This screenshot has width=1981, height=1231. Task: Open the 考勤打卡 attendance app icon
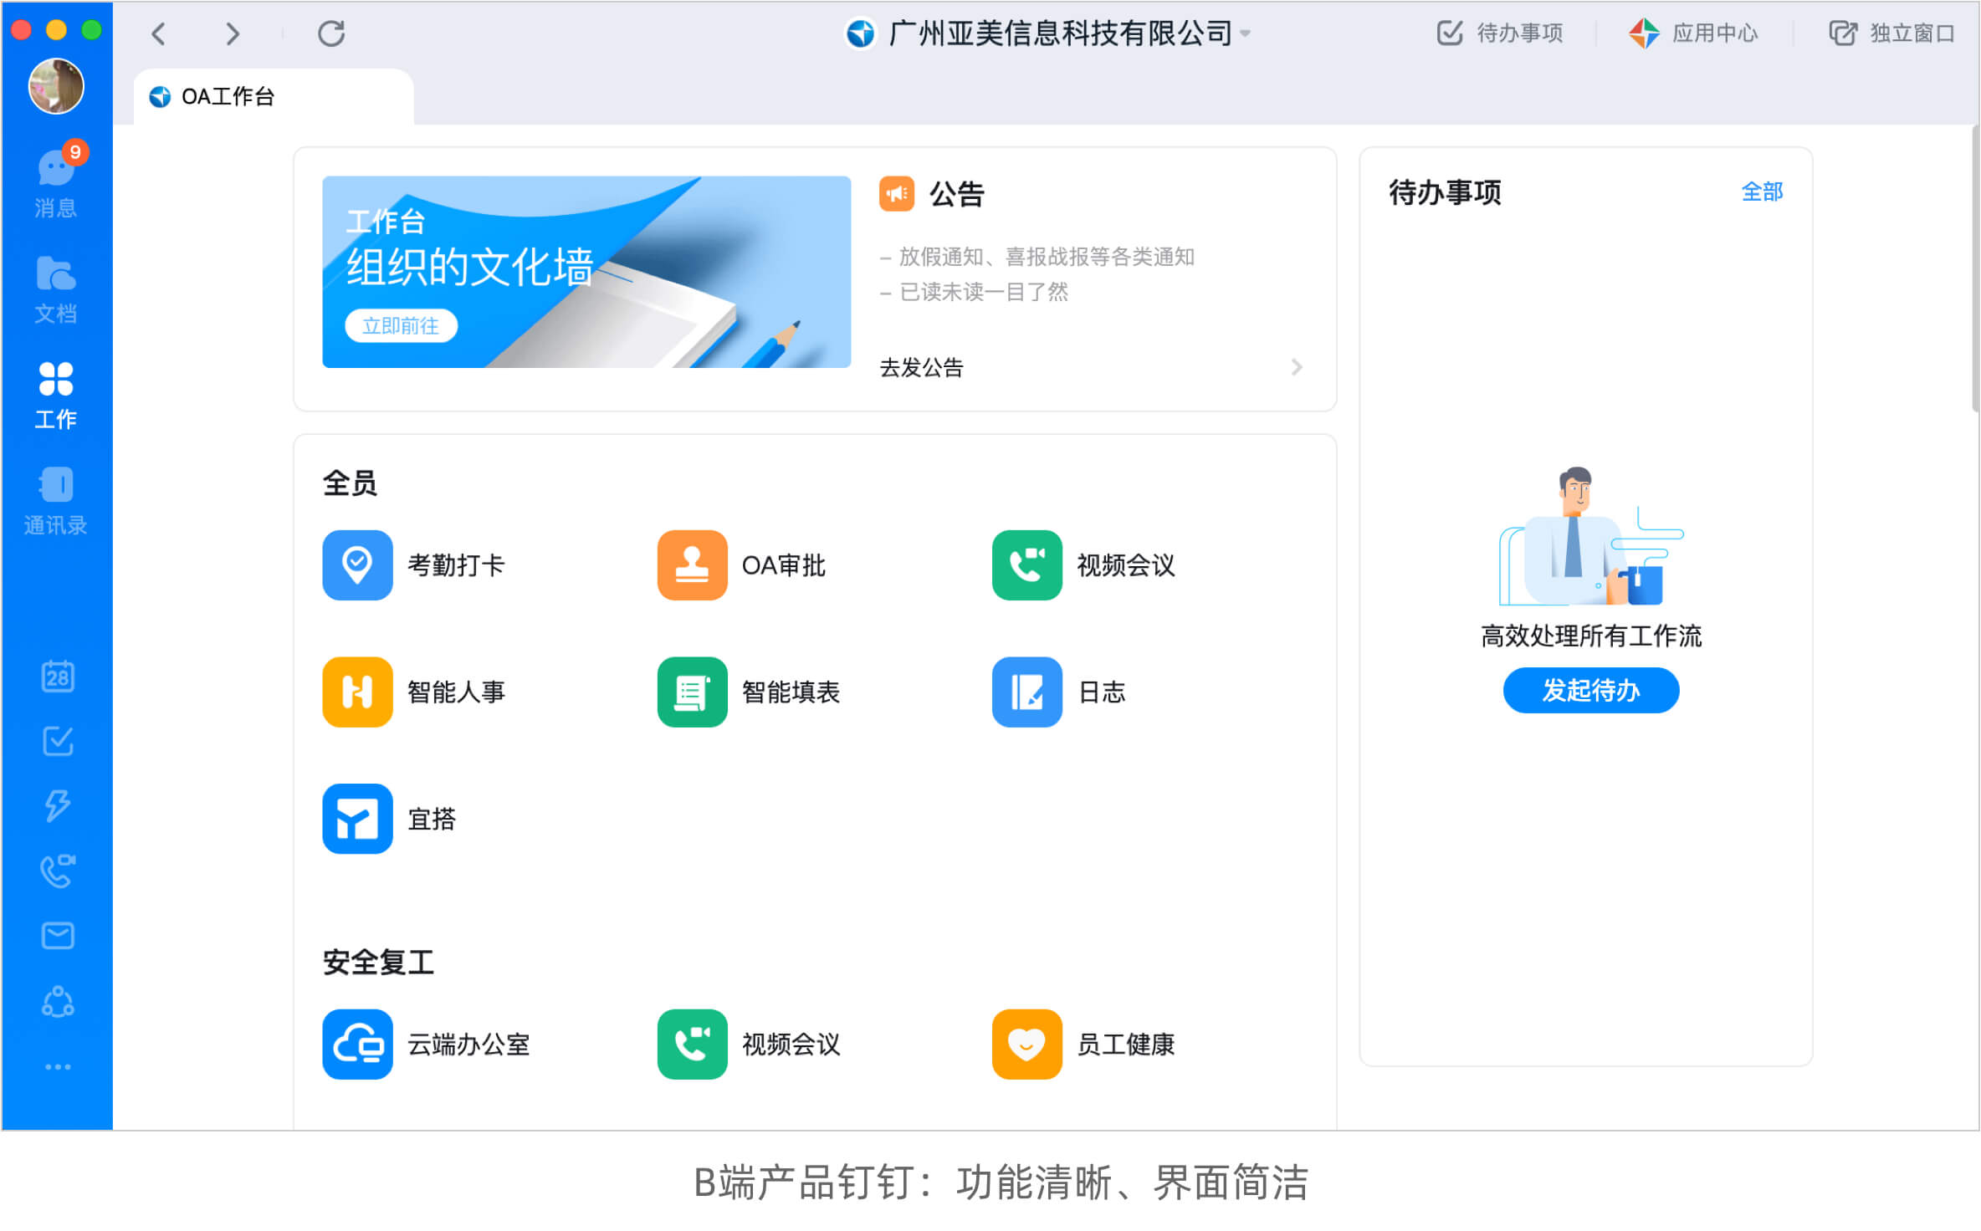click(357, 565)
